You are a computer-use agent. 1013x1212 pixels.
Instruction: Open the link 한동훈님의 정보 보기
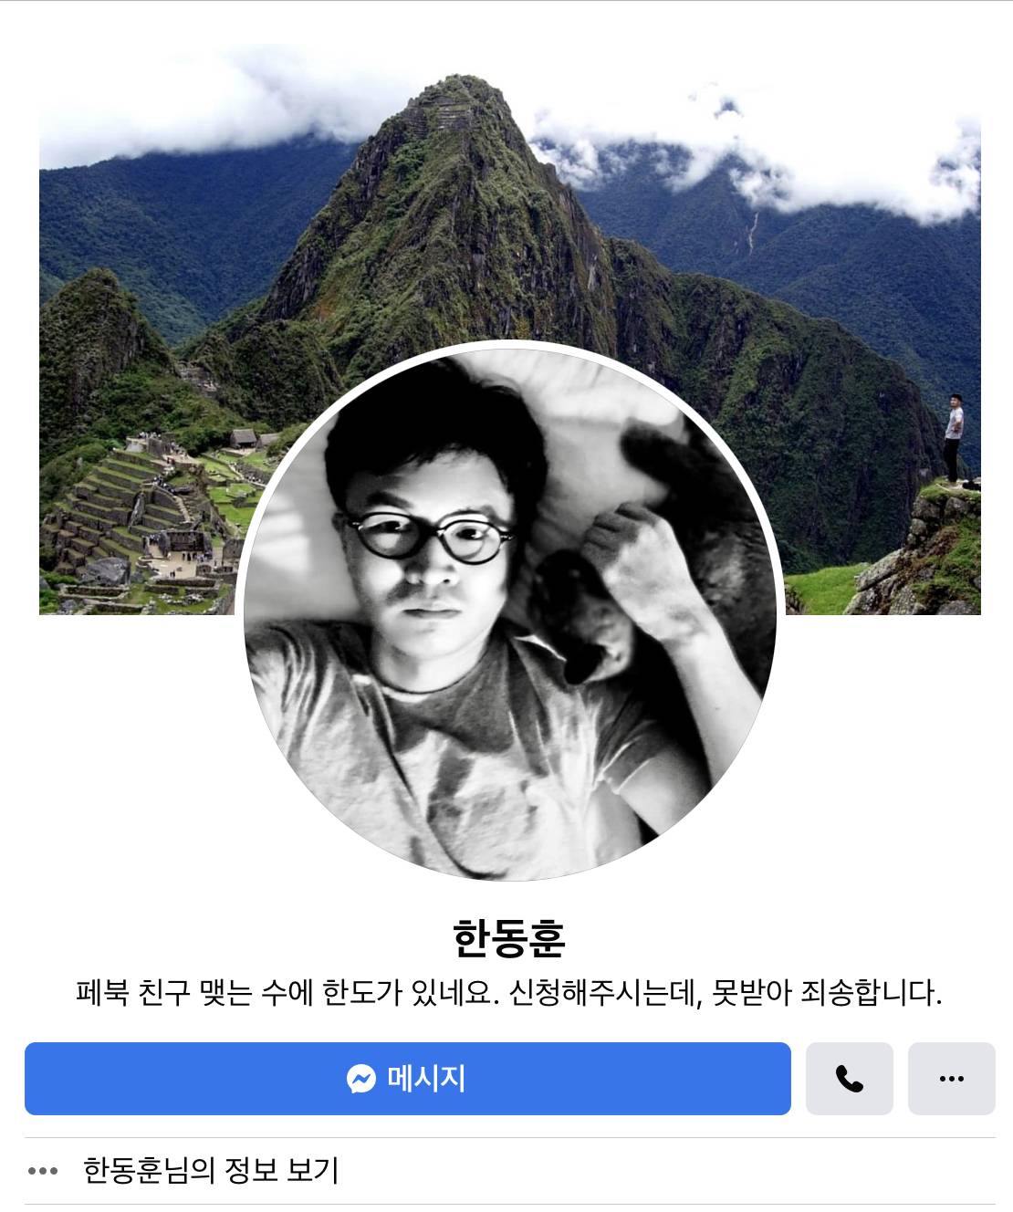click(211, 1170)
